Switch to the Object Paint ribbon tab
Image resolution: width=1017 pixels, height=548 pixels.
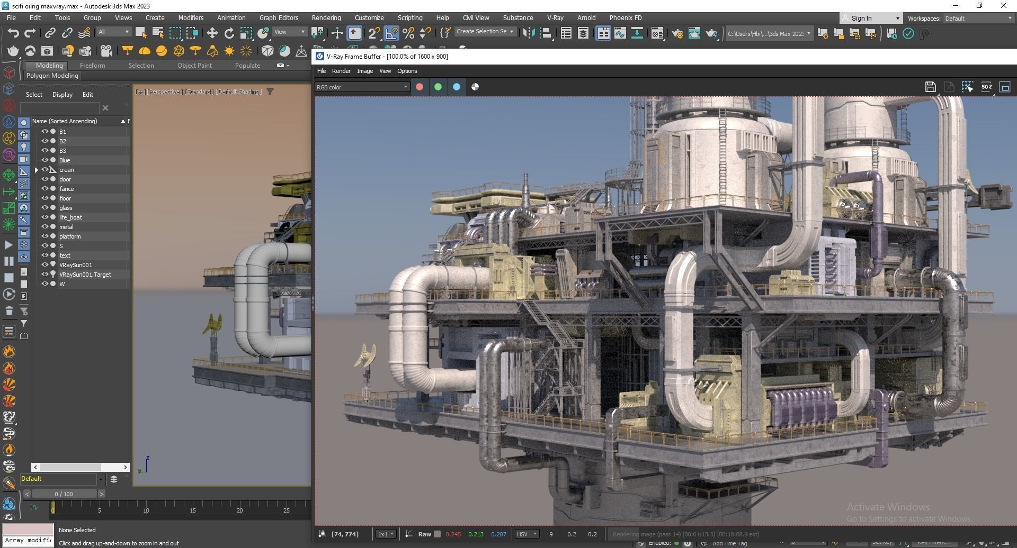tap(194, 66)
